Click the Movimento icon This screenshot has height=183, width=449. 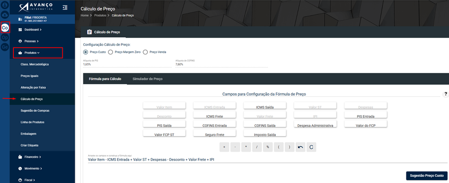(x=20, y=168)
